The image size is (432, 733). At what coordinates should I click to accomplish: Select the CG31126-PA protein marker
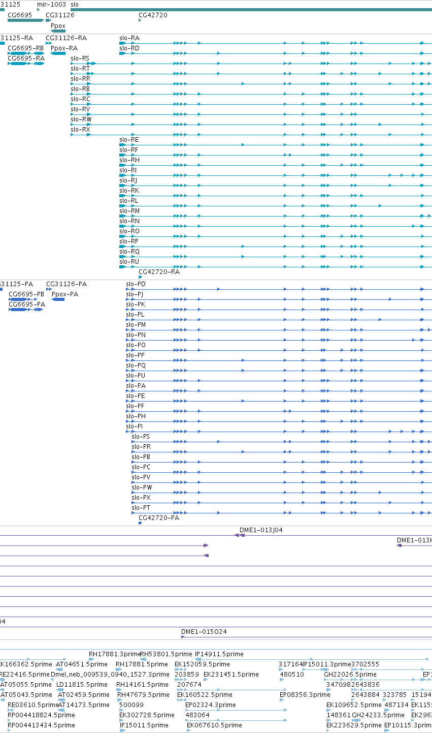49,289
